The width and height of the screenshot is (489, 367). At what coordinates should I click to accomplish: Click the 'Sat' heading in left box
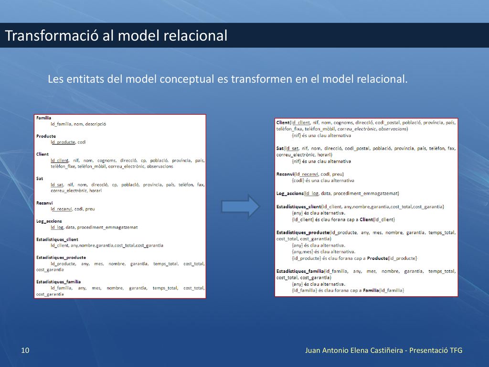pyautogui.click(x=40, y=179)
